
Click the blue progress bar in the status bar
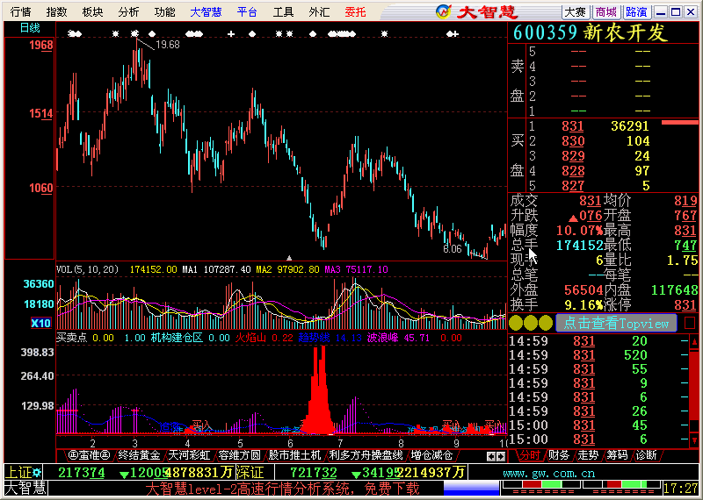point(471,488)
